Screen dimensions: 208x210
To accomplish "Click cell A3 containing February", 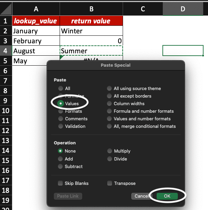I will pyautogui.click(x=36, y=41).
